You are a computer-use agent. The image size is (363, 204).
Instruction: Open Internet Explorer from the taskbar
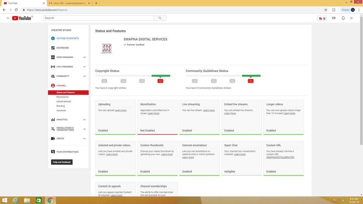[15, 200]
